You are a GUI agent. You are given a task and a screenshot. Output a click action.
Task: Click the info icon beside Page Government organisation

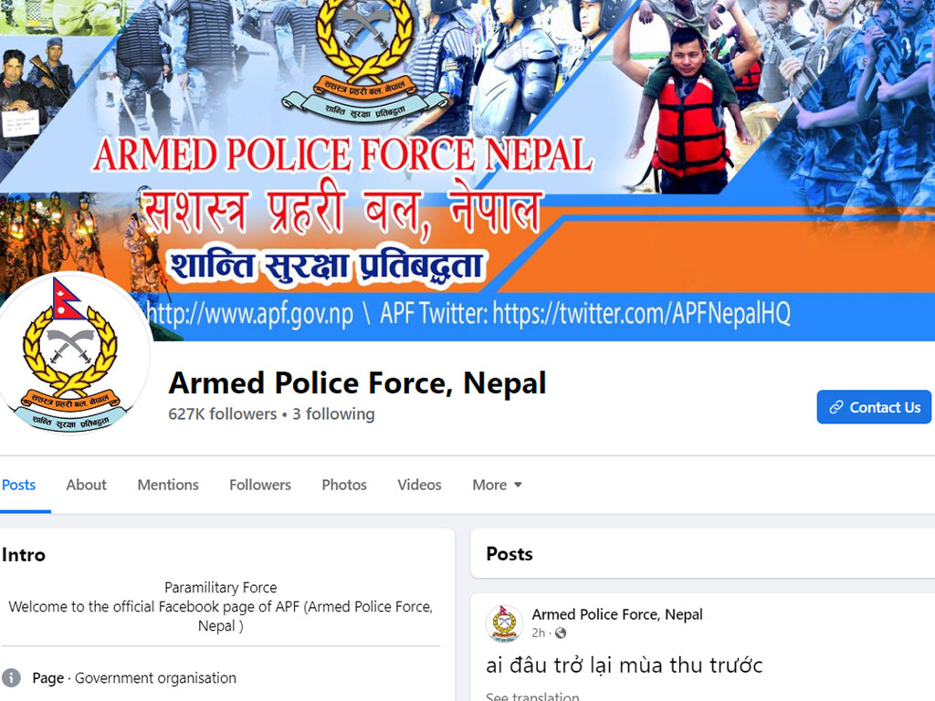pos(11,678)
